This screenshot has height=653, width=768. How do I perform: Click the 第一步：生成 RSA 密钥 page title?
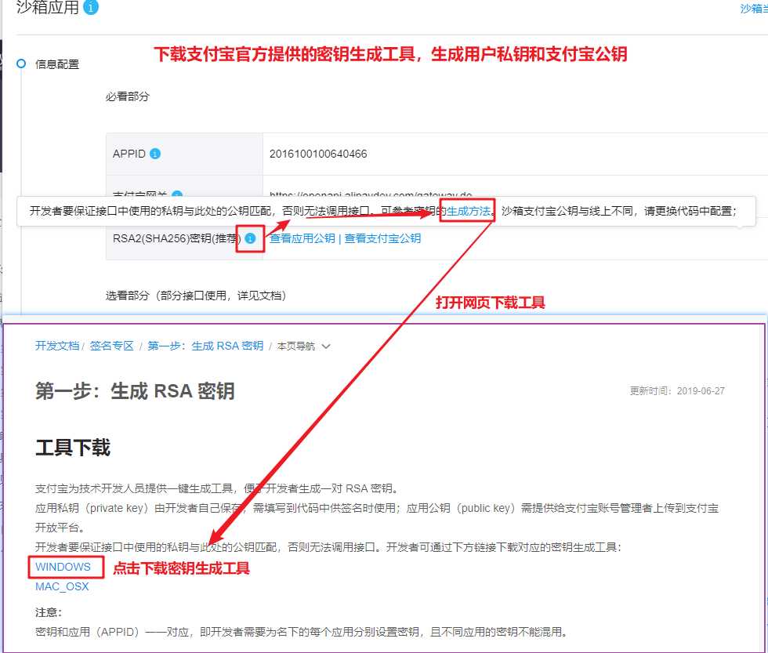point(135,391)
